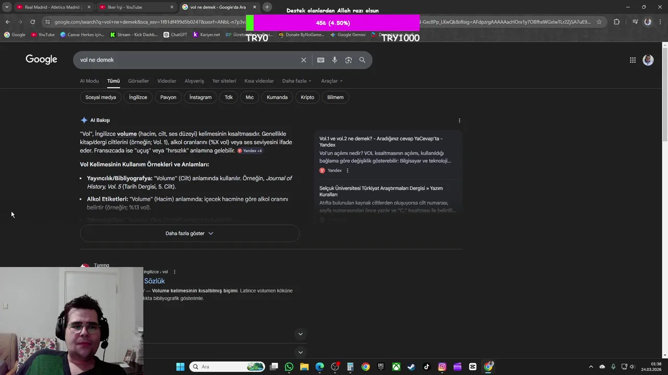Apply the Tdk filter chip

point(229,97)
